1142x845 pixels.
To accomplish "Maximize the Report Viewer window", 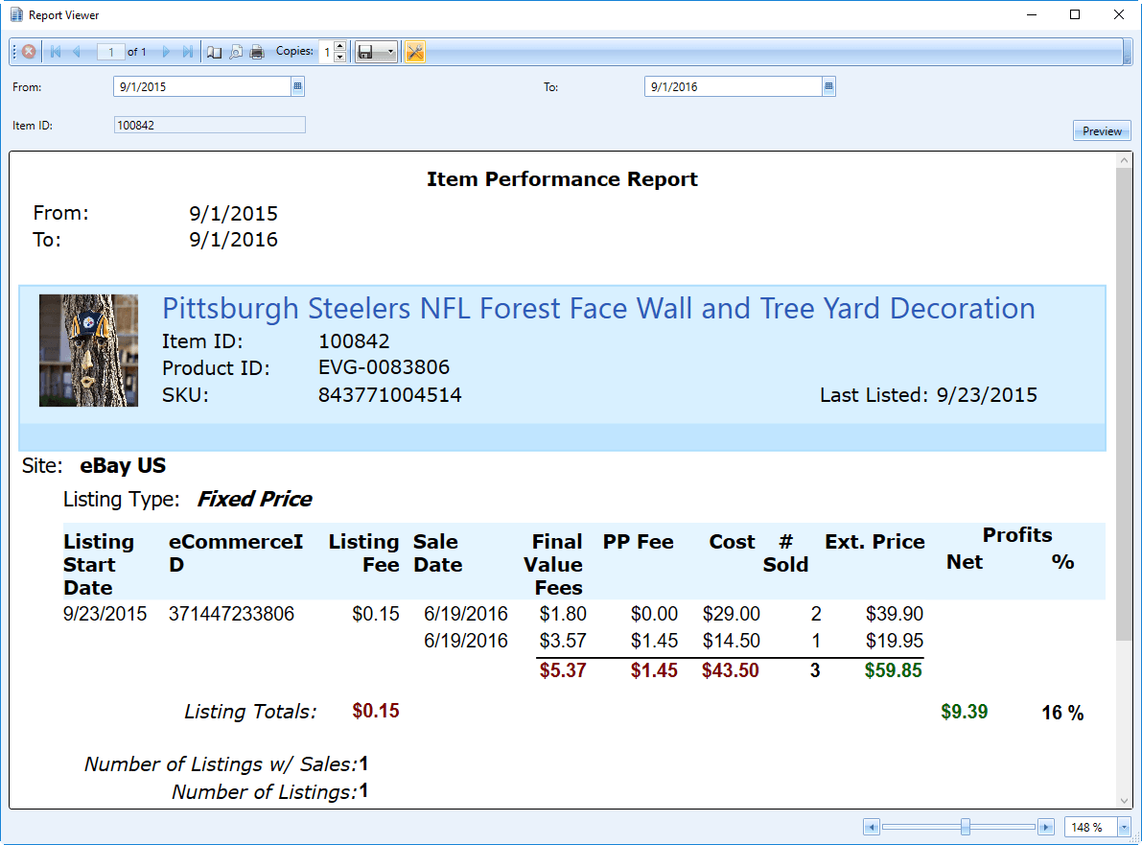I will tap(1075, 14).
